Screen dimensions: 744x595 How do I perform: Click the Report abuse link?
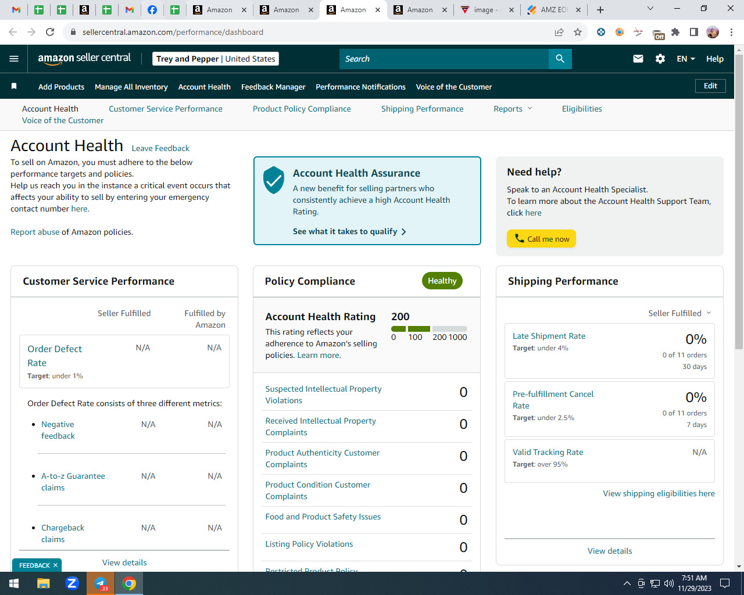[35, 232]
